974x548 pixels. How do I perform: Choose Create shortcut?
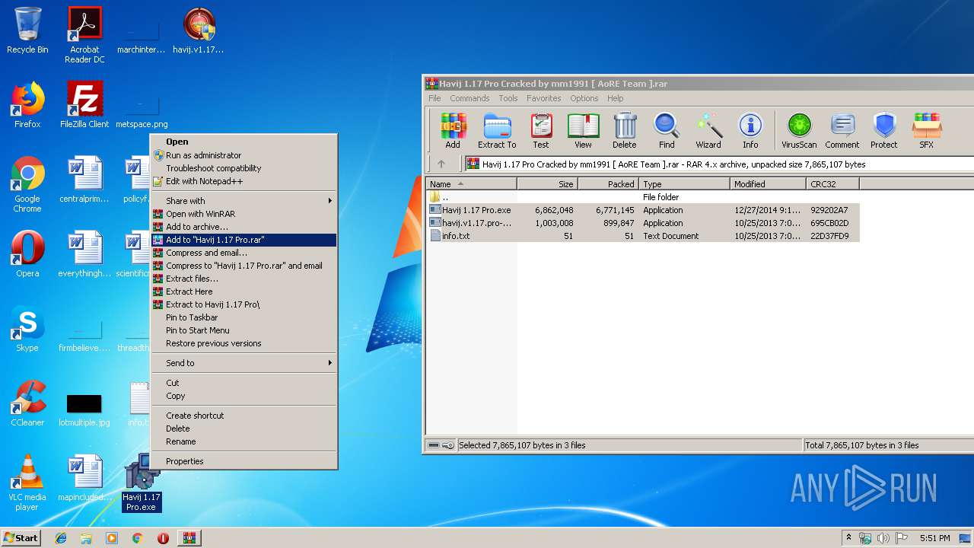[x=243, y=416]
